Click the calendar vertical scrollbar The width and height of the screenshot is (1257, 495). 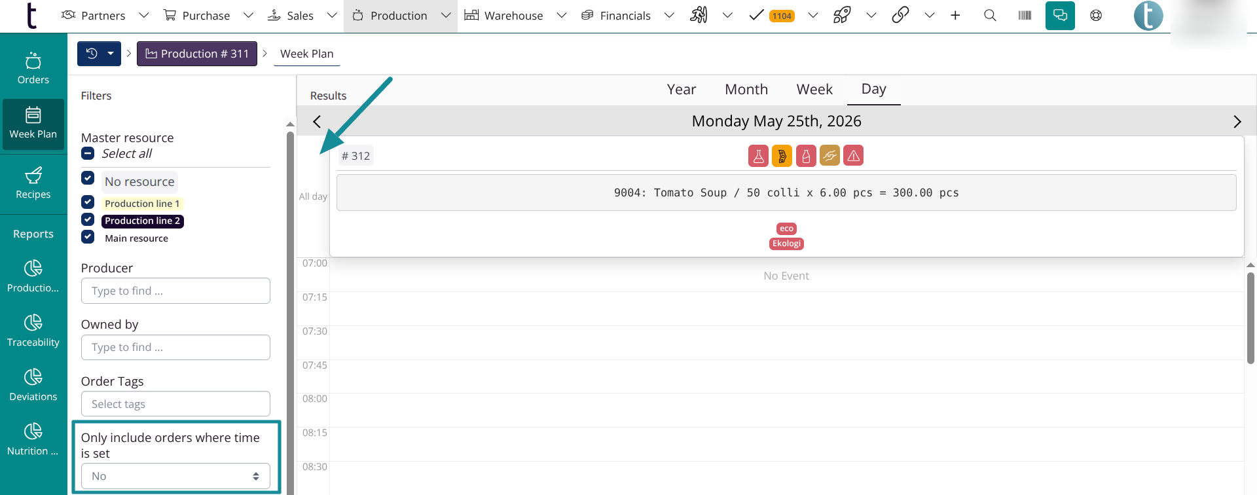[1250, 318]
